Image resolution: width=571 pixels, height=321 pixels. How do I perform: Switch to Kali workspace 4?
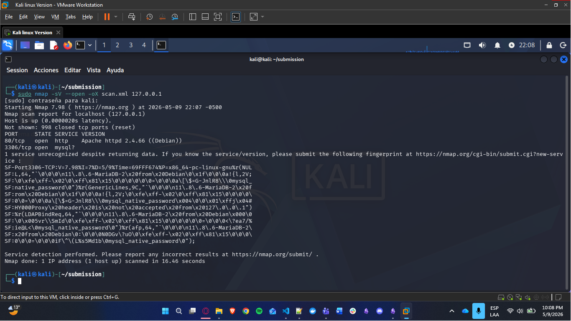coord(144,45)
